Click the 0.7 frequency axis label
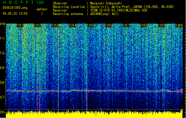The height and width of the screenshot is (118, 186). tap(3, 97)
